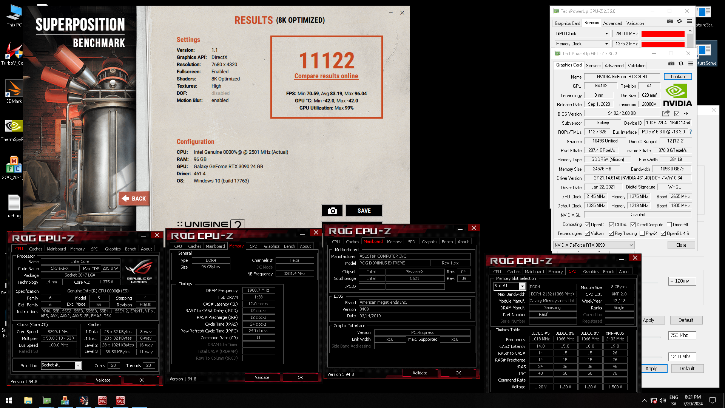
Task: Click the camera icon in the GPU-Z Sensors window
Action: (669, 22)
